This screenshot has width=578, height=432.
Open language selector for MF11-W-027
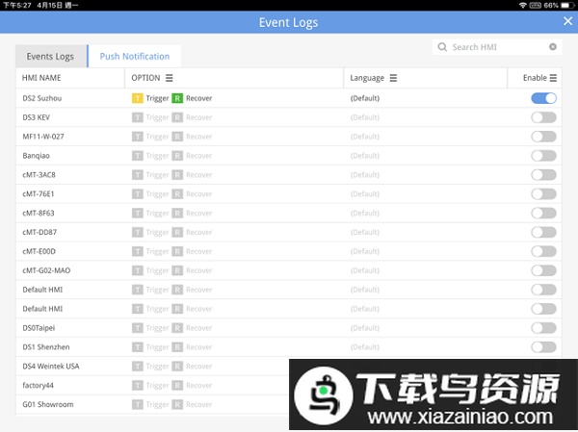[x=365, y=137]
